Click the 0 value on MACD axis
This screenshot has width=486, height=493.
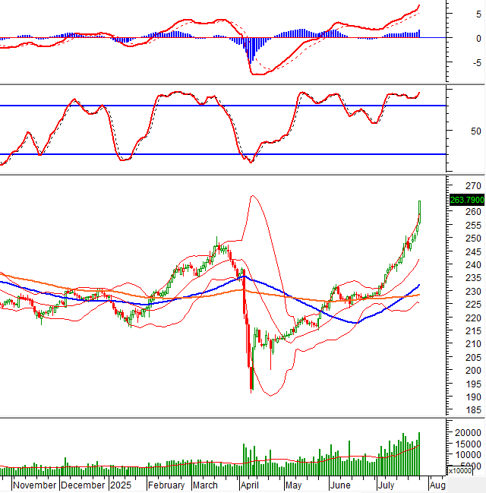pos(478,38)
